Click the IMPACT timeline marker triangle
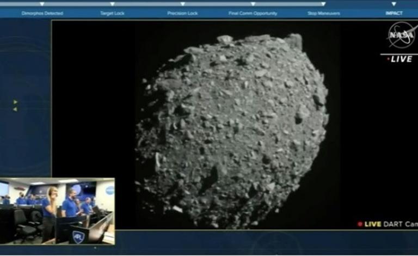 coord(394,4)
